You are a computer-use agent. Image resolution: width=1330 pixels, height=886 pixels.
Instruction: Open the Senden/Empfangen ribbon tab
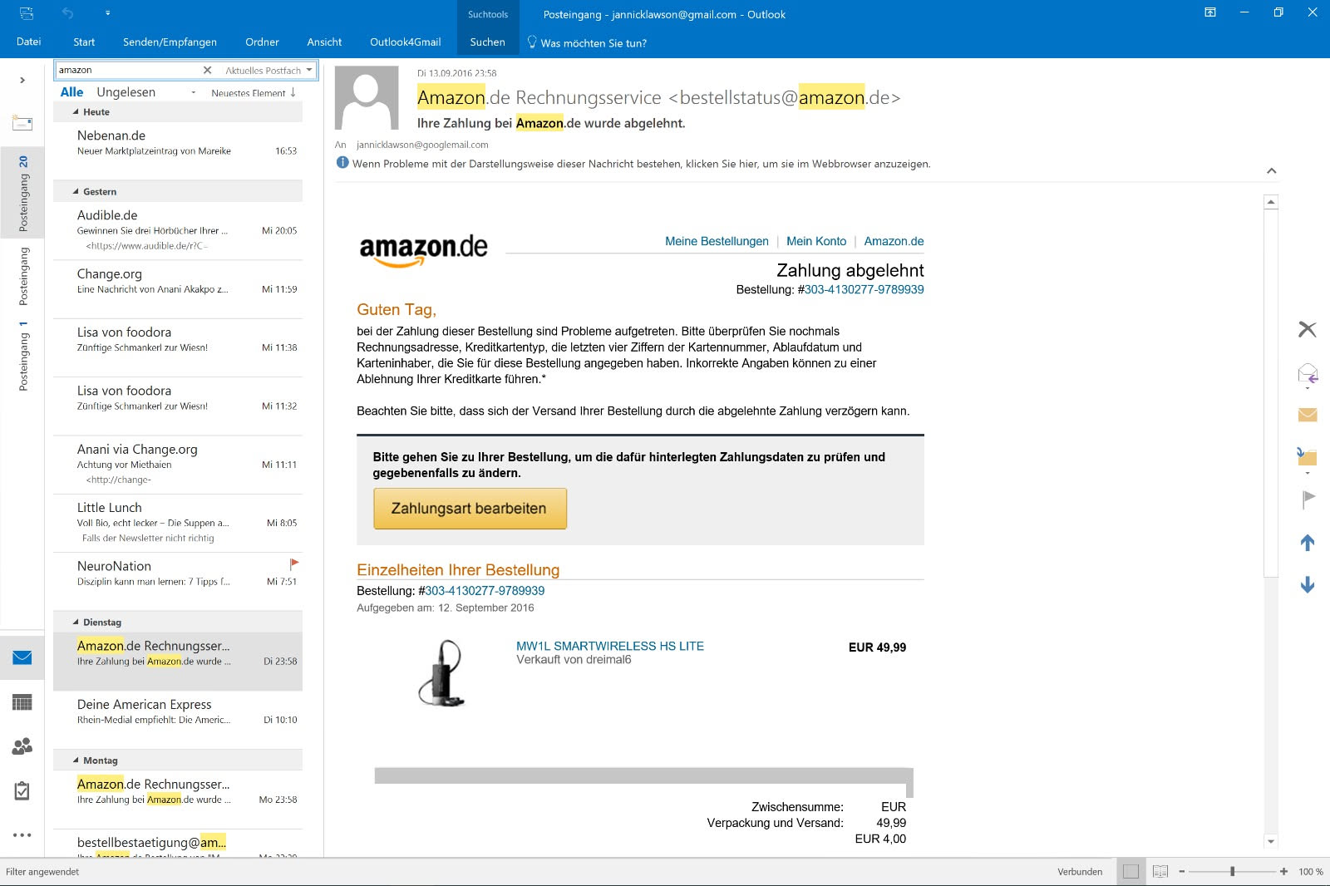click(x=170, y=42)
